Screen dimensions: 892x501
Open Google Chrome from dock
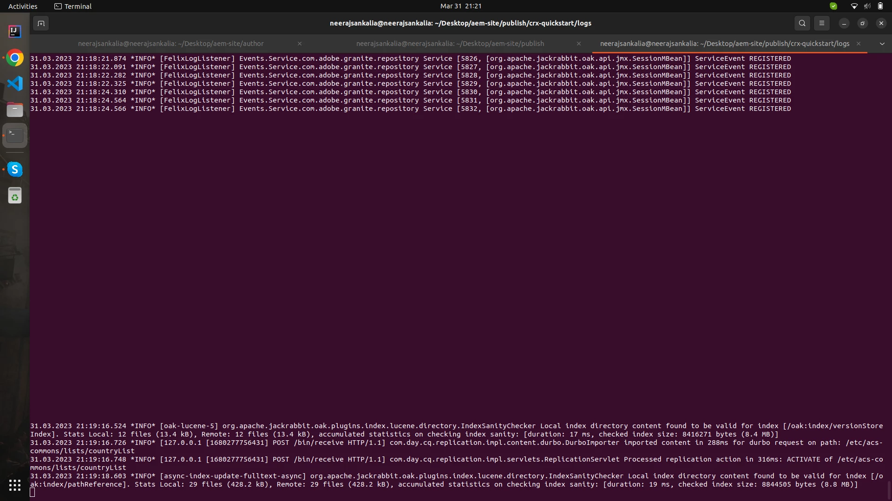(15, 58)
